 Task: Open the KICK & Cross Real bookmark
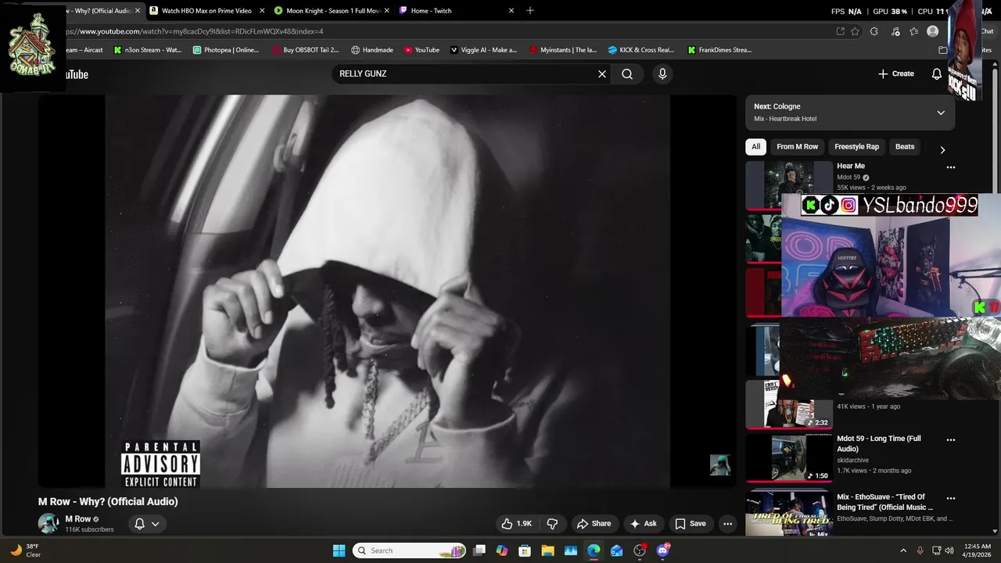pos(640,50)
